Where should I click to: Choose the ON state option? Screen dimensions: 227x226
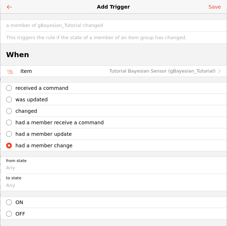(9, 202)
